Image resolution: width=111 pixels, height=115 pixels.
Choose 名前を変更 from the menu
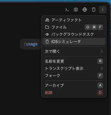pos(74,61)
